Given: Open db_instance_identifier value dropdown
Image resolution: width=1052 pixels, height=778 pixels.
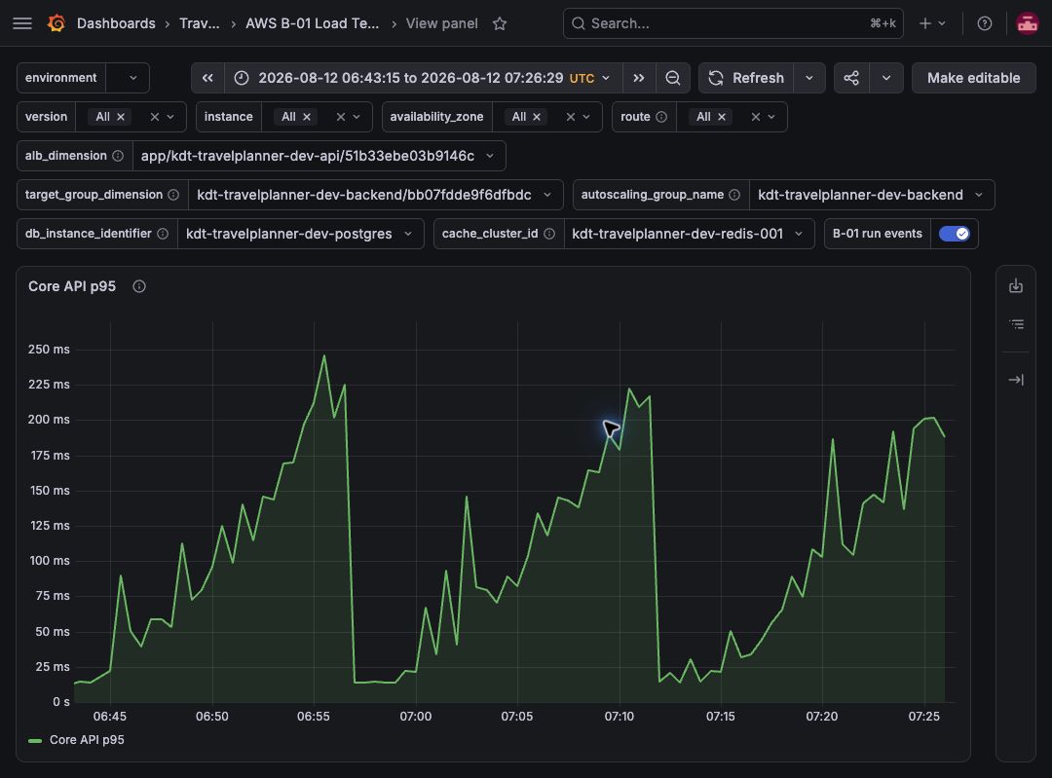Looking at the screenshot, I should tap(301, 234).
